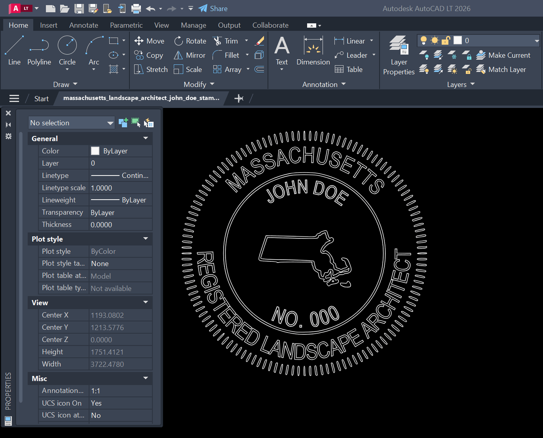Open the Circle tool options arrow
This screenshot has width=543, height=438.
tap(67, 70)
